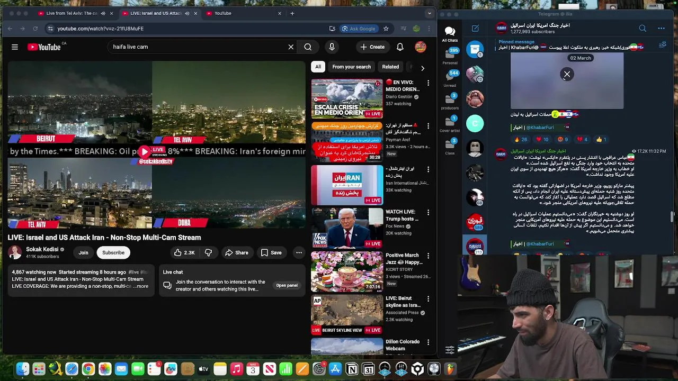This screenshot has height=381, width=678.
Task: Search within the Telegram channel
Action: [643, 29]
